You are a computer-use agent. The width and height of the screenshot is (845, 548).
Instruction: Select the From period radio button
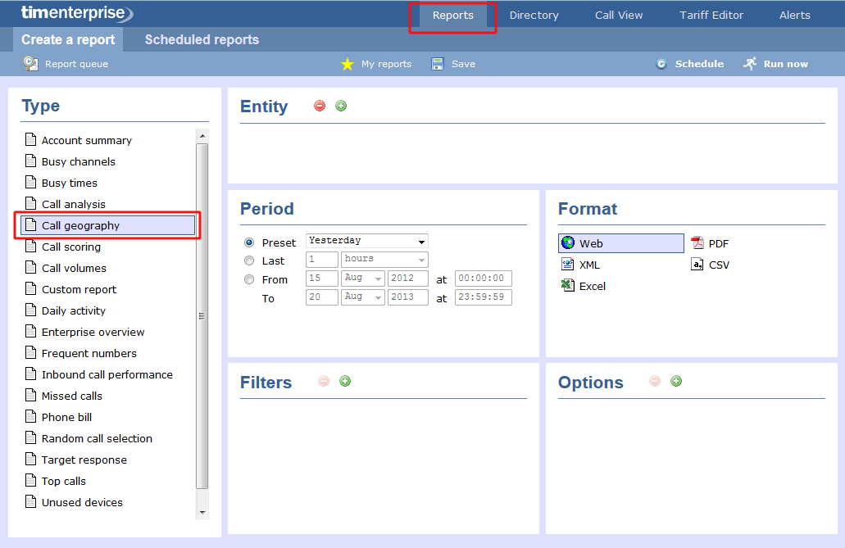[249, 279]
